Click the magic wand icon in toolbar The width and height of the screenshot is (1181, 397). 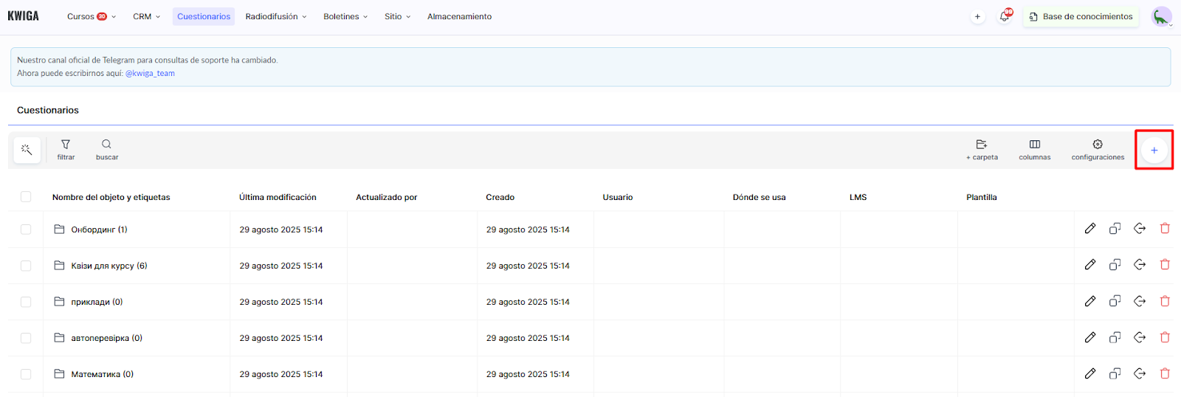click(x=27, y=150)
